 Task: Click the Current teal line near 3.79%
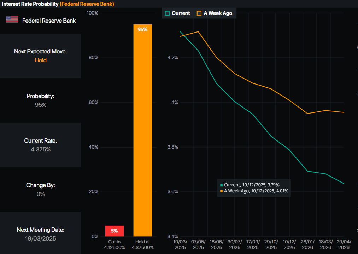click(x=289, y=150)
